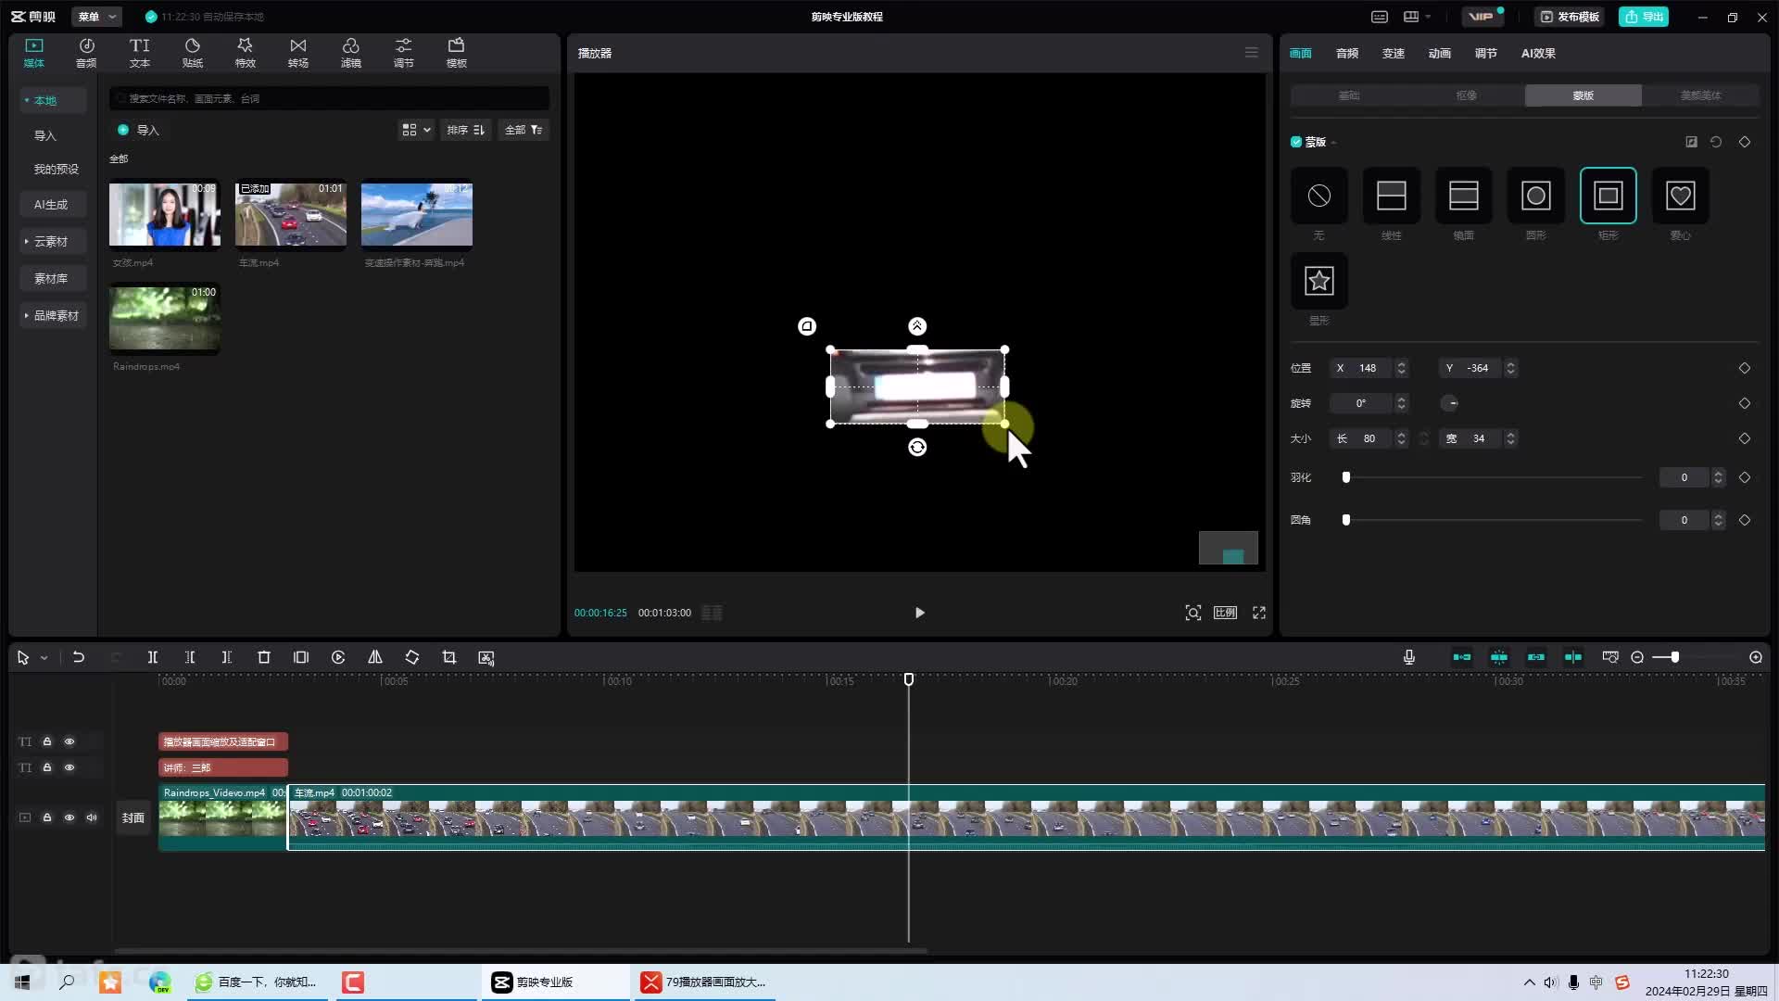
Task: Click the 圆角 corner radius slider handle
Action: (x=1346, y=520)
